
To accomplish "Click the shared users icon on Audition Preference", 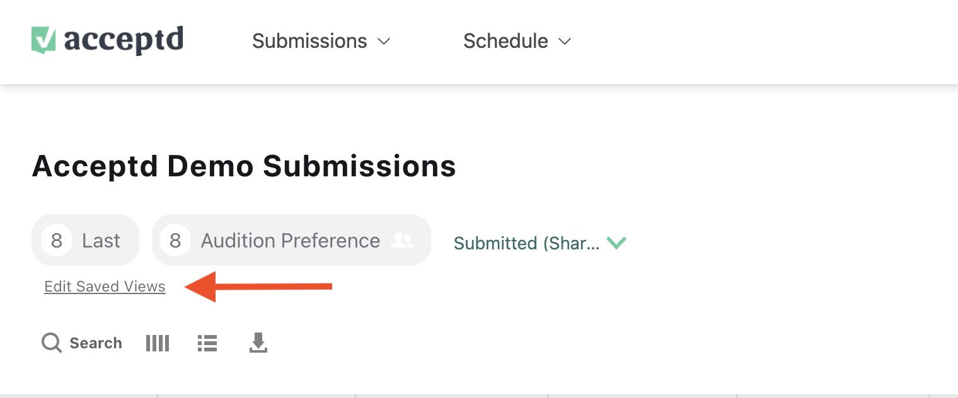I will coord(402,241).
